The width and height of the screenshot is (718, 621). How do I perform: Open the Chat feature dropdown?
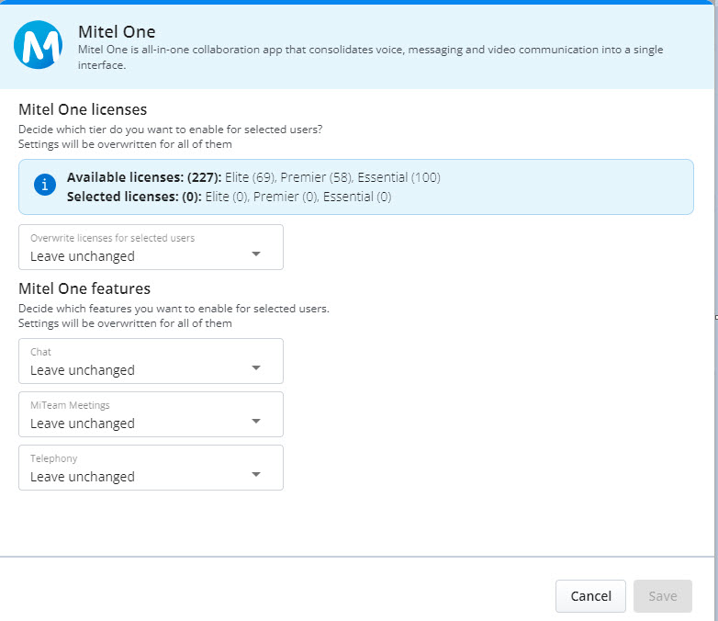pos(151,361)
